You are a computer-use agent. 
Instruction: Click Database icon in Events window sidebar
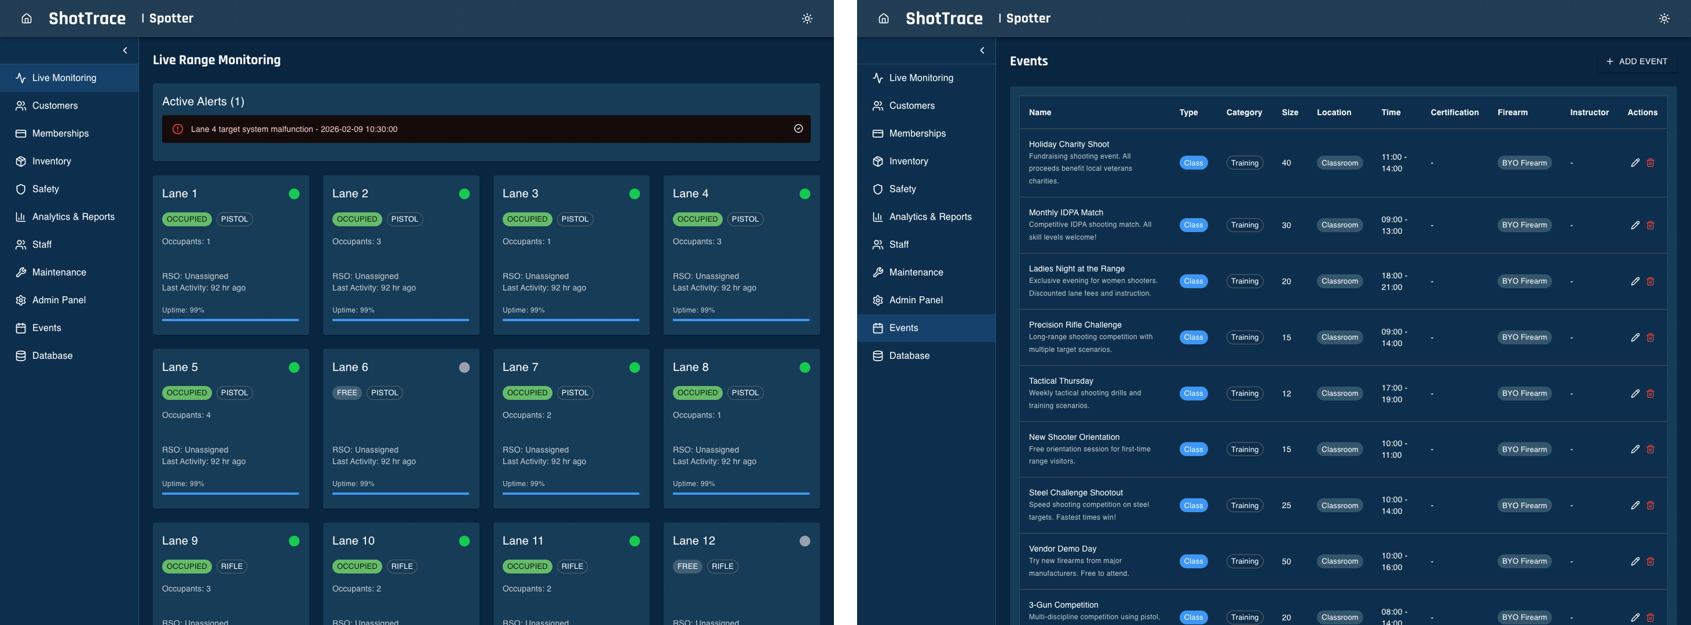tap(879, 355)
